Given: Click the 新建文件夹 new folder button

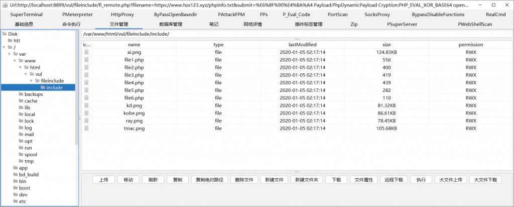Looking at the screenshot, I should [x=307, y=180].
